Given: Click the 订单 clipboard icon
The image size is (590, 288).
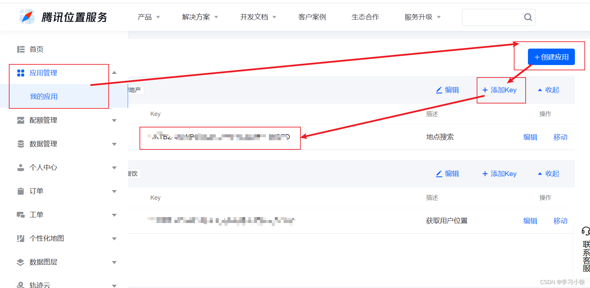Looking at the screenshot, I should tap(21, 191).
